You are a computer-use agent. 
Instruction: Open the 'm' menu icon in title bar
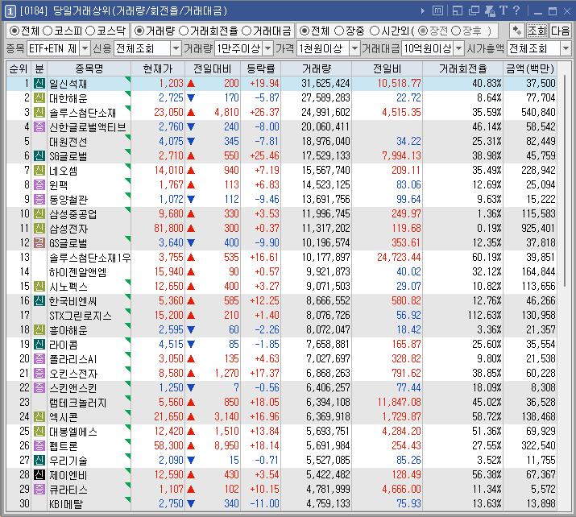tap(437, 10)
